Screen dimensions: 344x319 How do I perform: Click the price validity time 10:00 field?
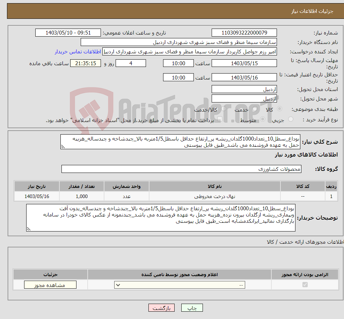click(178, 77)
